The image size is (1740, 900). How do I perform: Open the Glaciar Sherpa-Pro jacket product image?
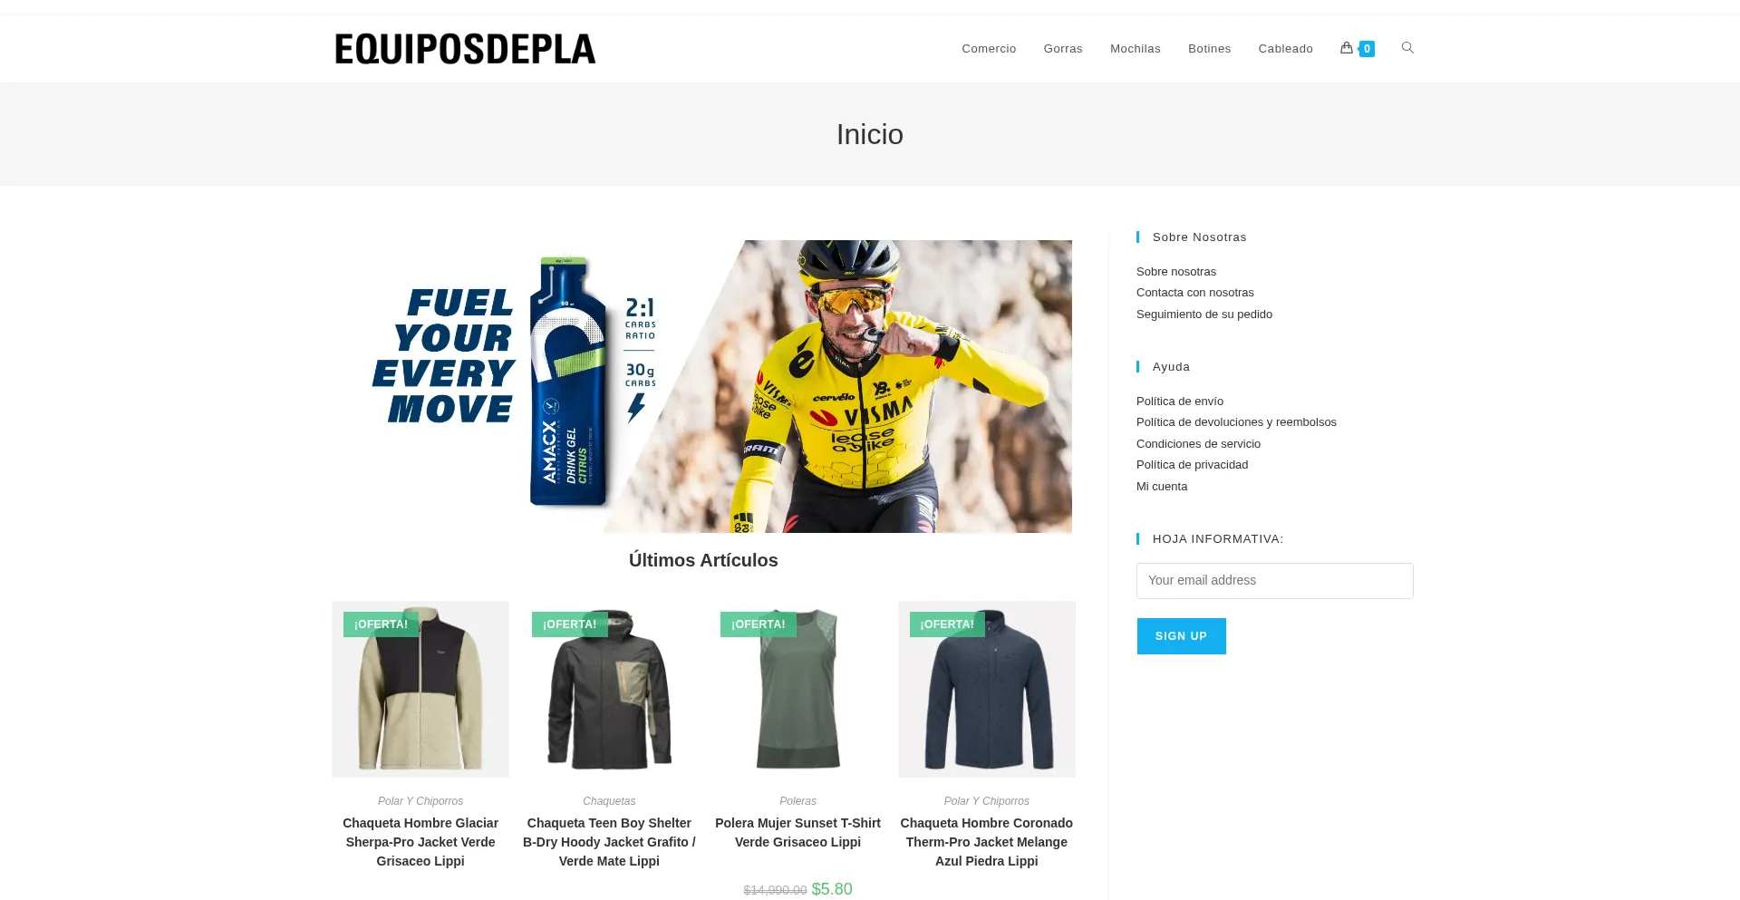(x=420, y=689)
